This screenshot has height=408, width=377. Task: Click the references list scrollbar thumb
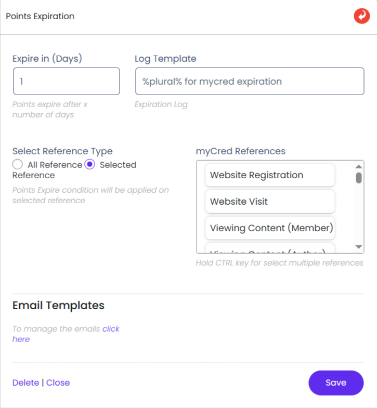[358, 178]
